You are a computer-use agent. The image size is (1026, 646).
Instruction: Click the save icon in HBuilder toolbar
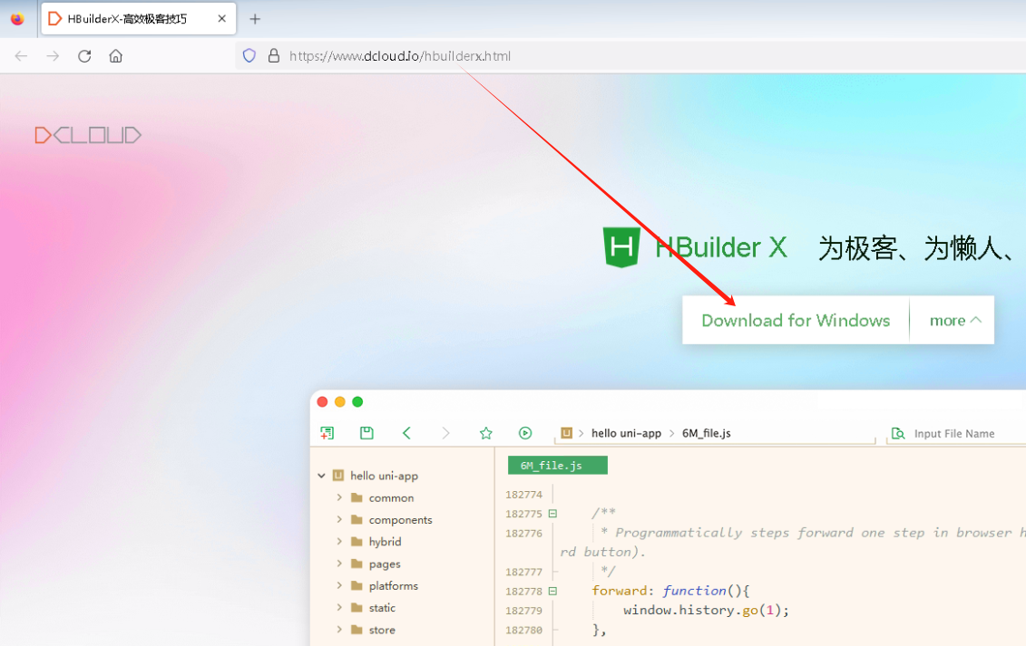[x=366, y=433]
